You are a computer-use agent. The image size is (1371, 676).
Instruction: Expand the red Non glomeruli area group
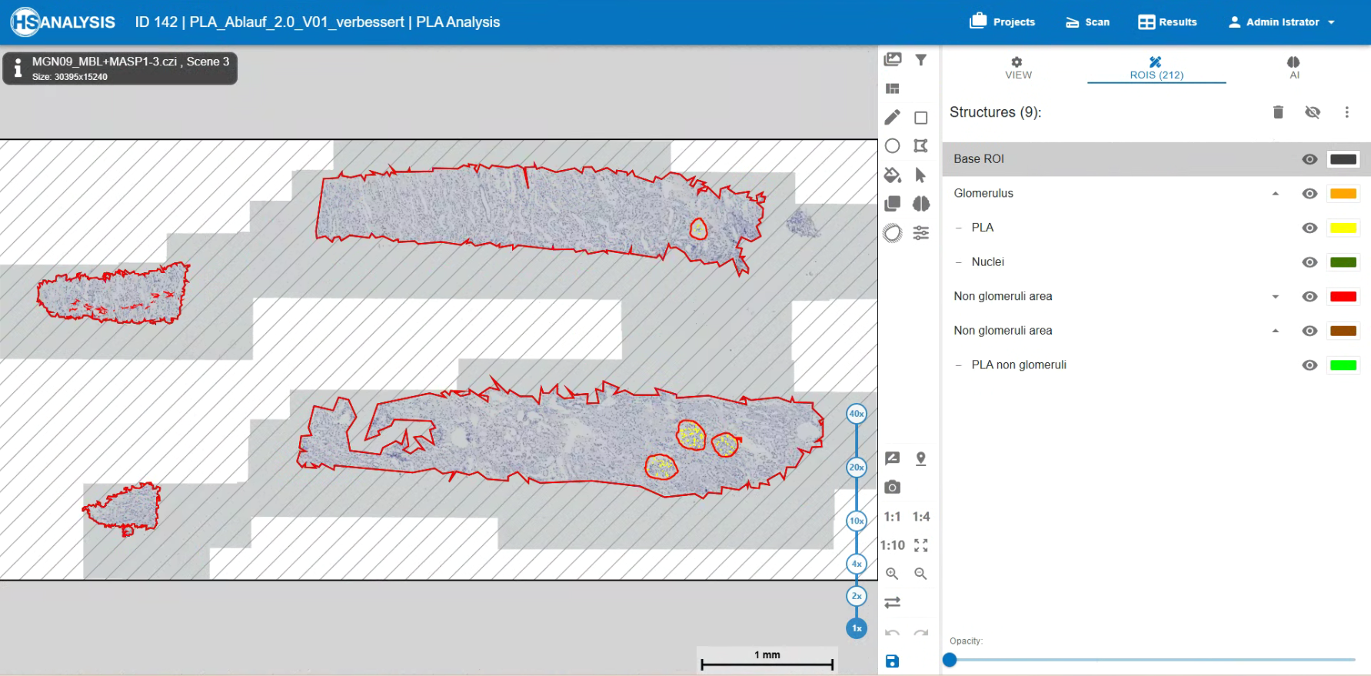tap(1275, 297)
